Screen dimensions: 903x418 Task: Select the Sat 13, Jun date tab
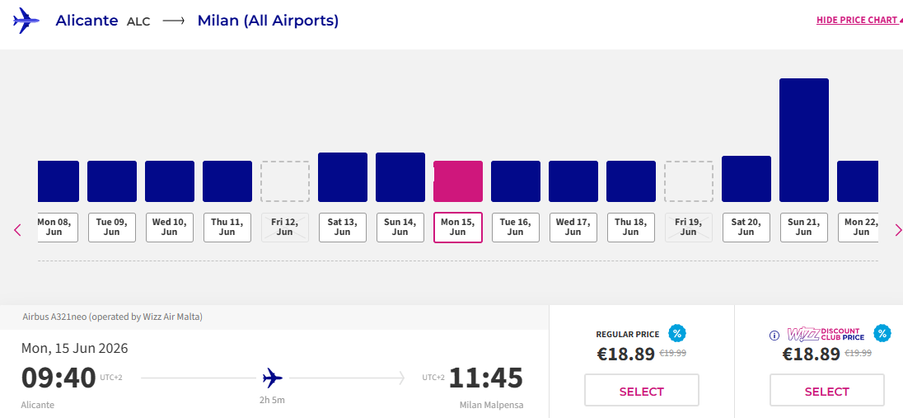(x=342, y=227)
